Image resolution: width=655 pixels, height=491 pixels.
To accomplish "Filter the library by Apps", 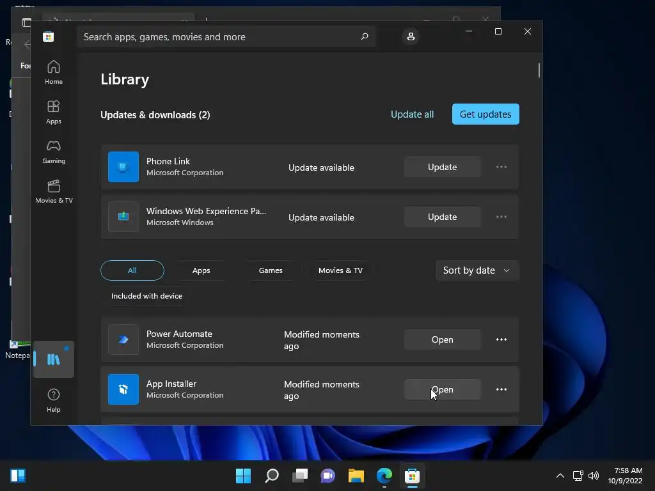I will [x=201, y=270].
